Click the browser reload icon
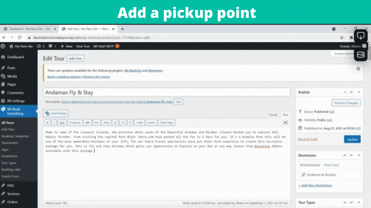 (x=20, y=37)
